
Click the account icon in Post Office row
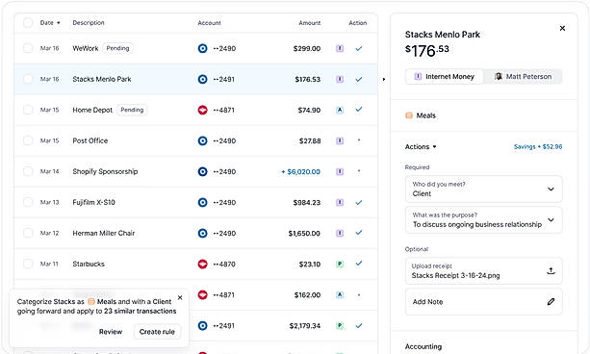[202, 141]
